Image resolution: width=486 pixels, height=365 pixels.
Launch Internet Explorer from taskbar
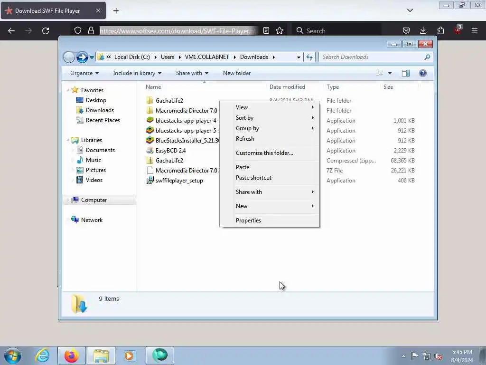(42, 355)
